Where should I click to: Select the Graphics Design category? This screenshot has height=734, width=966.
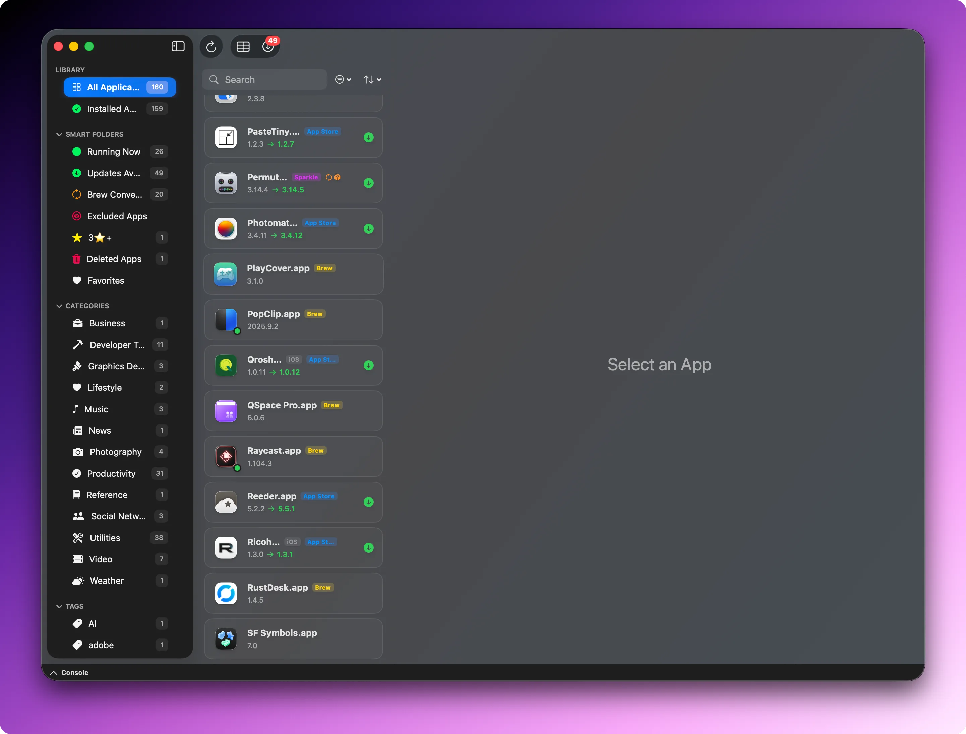[x=120, y=366]
